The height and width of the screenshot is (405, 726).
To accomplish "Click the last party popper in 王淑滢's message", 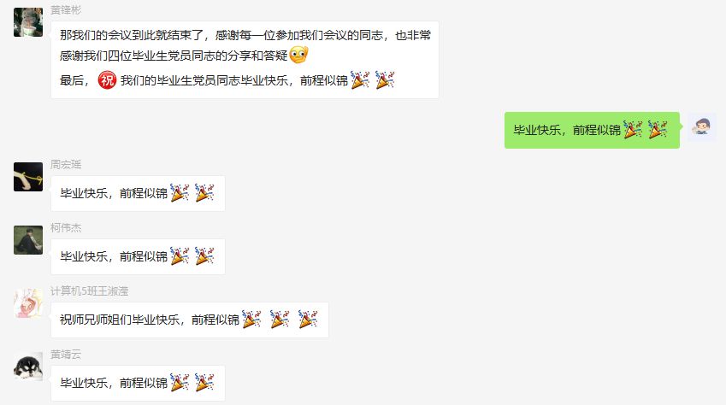I will tap(309, 320).
